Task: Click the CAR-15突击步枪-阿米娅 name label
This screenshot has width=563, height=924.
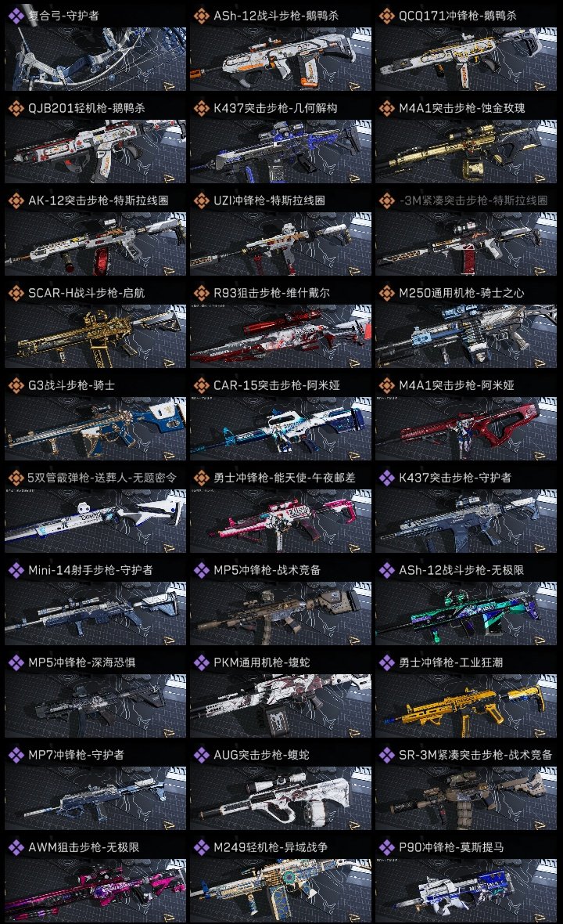Action: (277, 385)
